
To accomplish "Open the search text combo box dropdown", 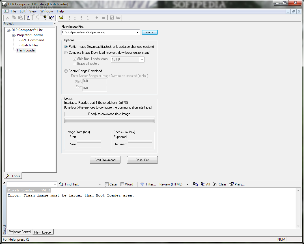I will coord(55,184).
